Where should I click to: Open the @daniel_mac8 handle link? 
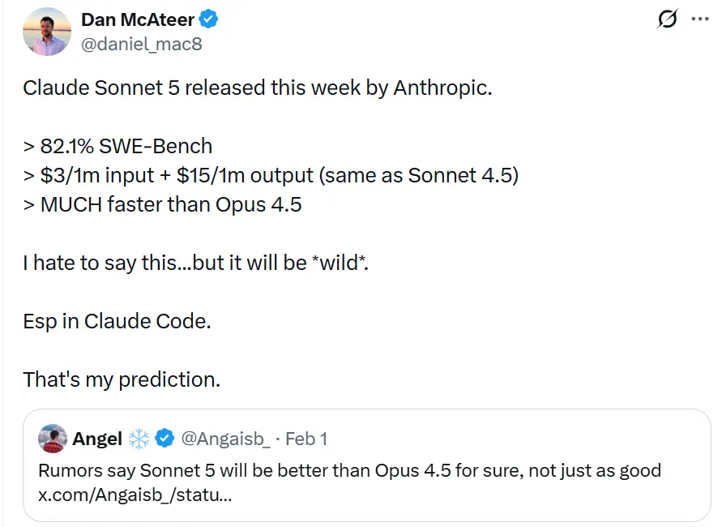[141, 44]
